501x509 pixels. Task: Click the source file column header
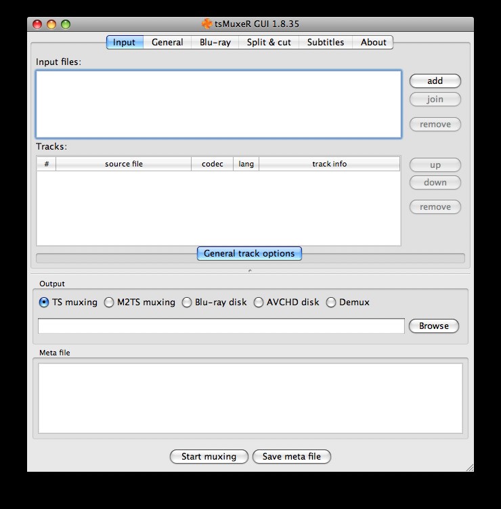pyautogui.click(x=124, y=164)
